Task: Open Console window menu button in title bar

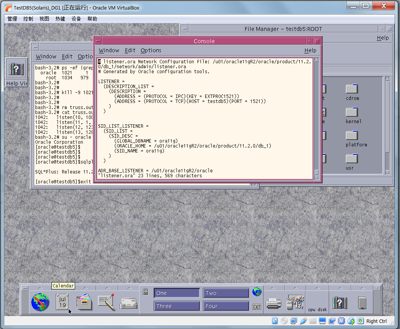Action: click(98, 41)
